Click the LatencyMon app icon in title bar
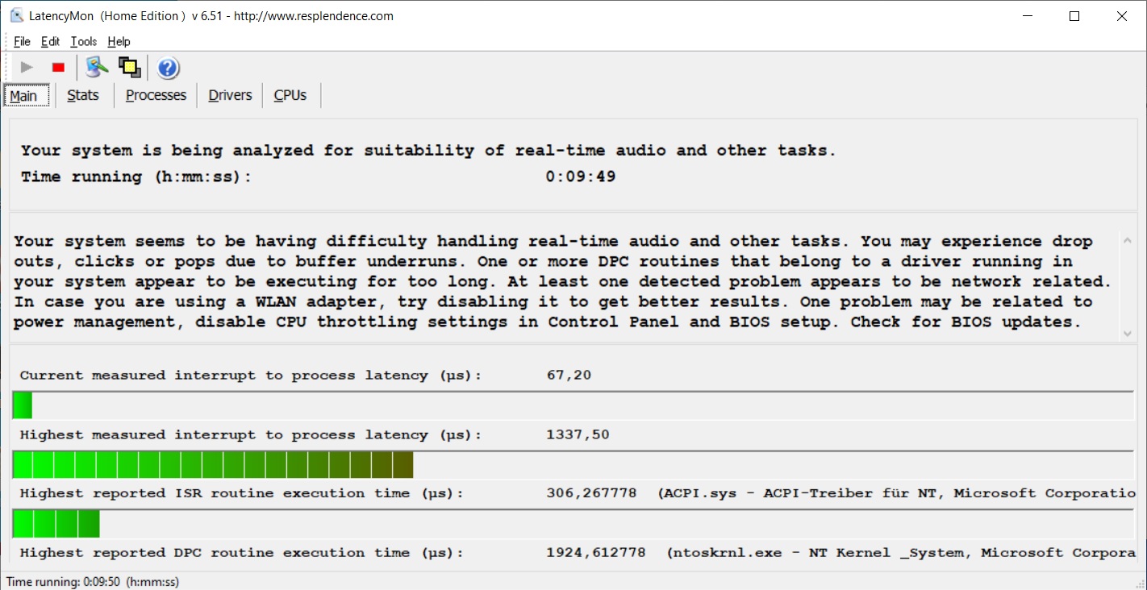 16,16
